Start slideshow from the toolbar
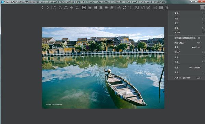This screenshot has width=205, height=124. [148, 7]
